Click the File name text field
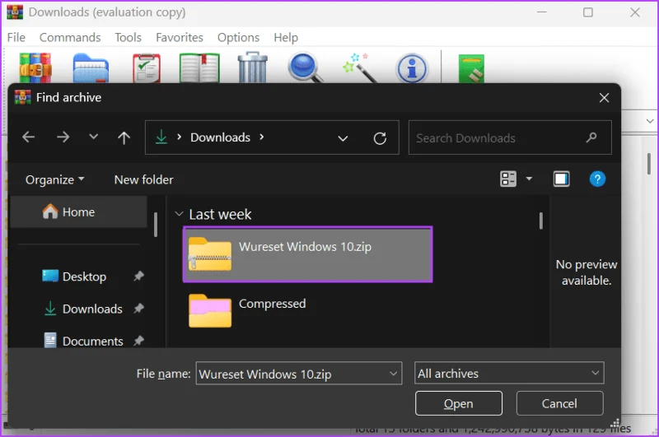659x437 pixels. click(x=299, y=373)
